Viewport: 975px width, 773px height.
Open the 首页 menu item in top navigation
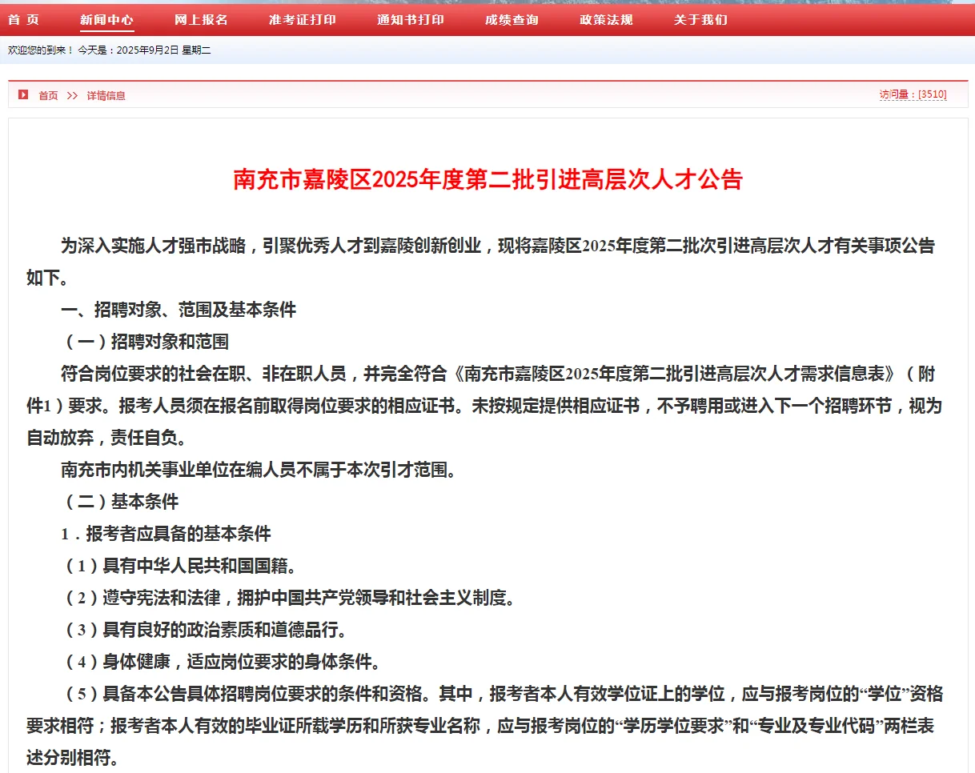click(25, 19)
